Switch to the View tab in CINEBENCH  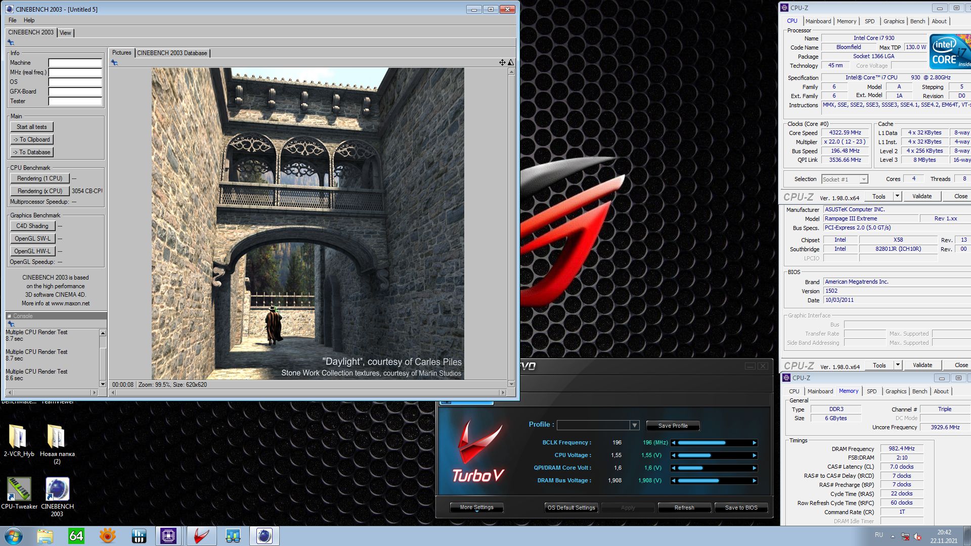click(65, 33)
